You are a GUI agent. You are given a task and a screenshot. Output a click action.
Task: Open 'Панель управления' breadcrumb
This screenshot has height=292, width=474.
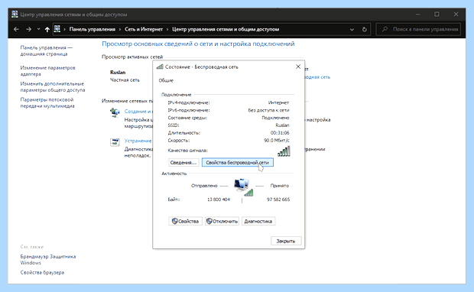93,29
